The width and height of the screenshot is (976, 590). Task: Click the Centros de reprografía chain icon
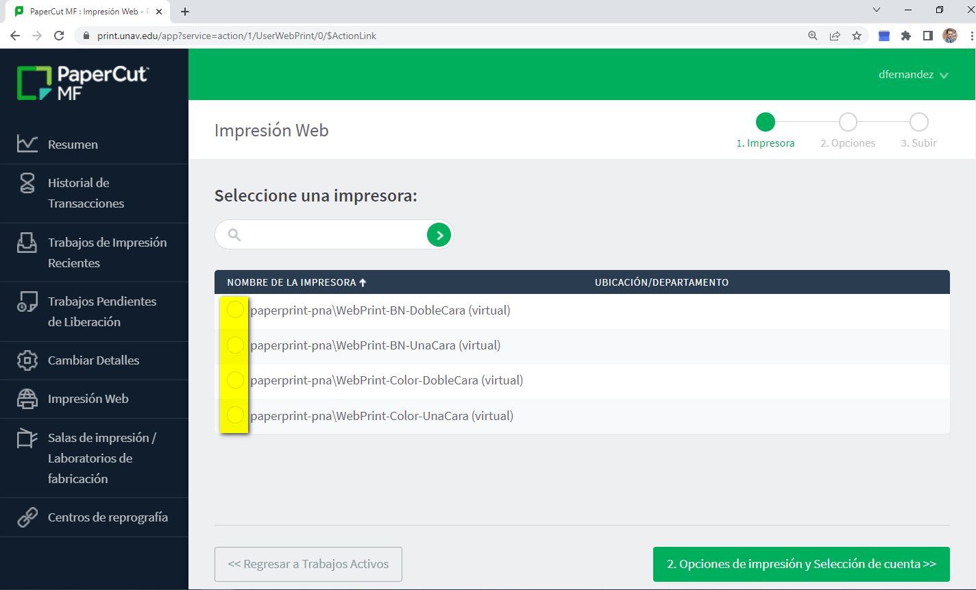click(27, 517)
